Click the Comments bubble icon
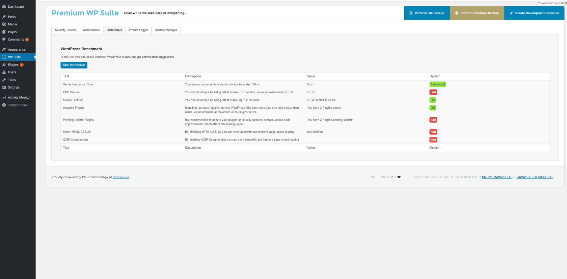The image size is (567, 279). 4,40
